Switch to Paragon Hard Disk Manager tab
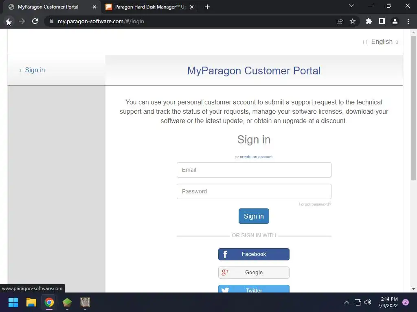 click(150, 7)
